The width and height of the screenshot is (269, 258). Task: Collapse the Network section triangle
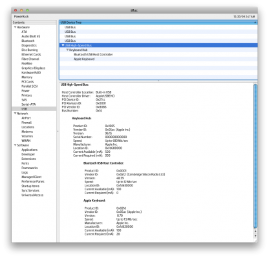(15, 114)
